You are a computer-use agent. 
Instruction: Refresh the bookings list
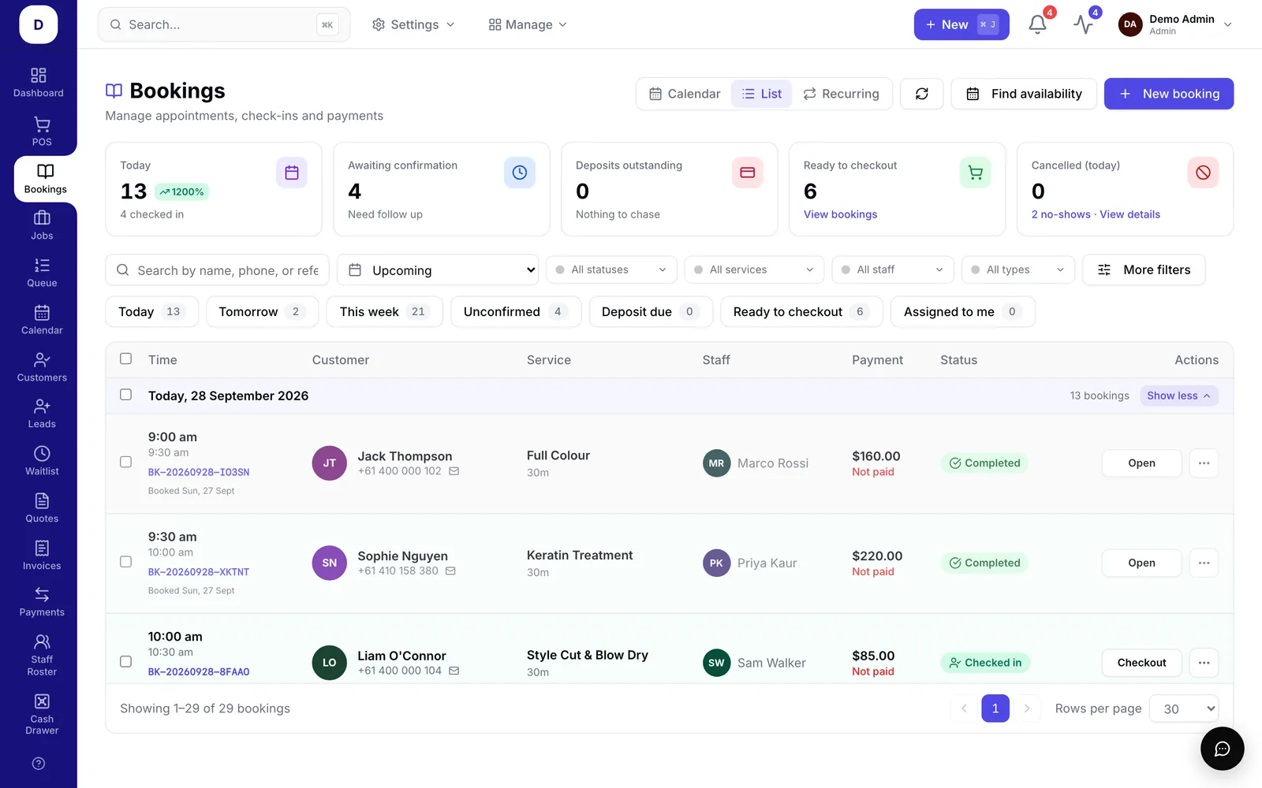pyautogui.click(x=921, y=94)
